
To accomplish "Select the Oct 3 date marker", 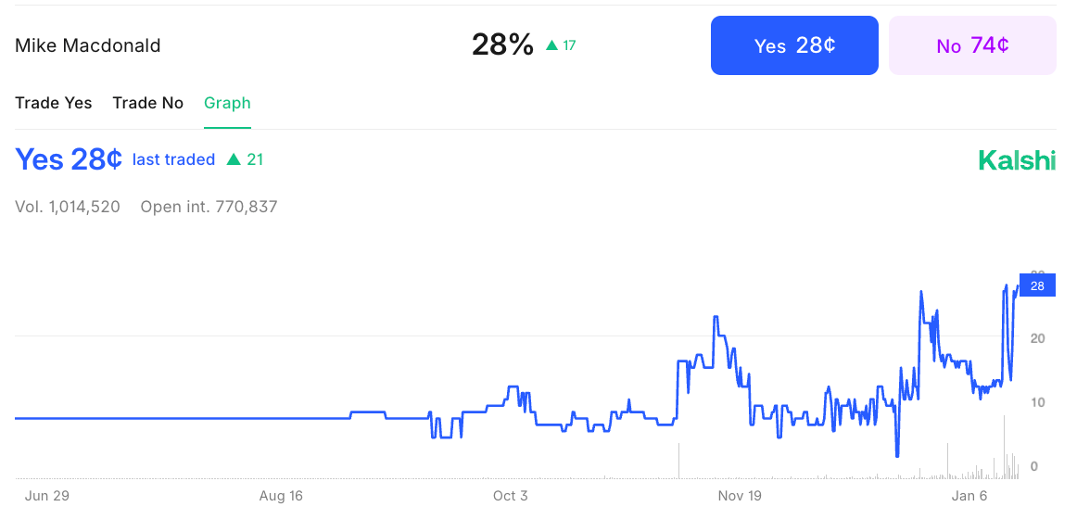I will point(511,496).
